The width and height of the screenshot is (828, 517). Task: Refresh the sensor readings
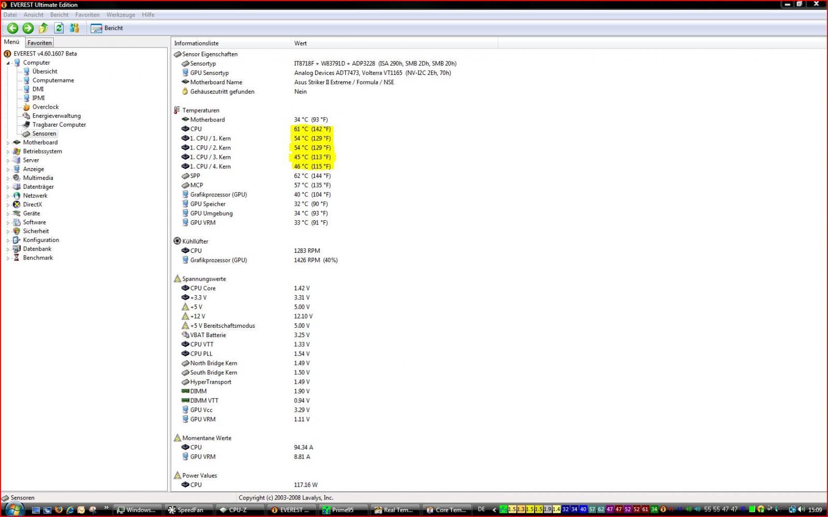(x=59, y=28)
